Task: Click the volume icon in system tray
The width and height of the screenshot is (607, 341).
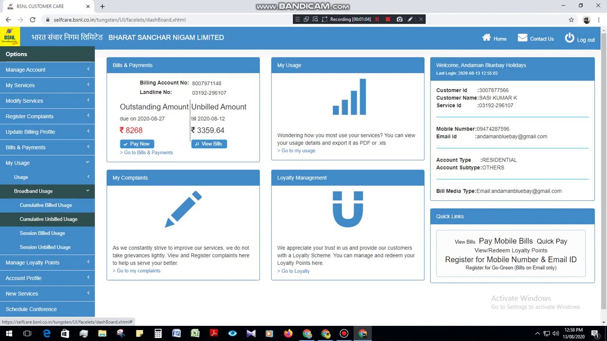Action: pyautogui.click(x=555, y=334)
